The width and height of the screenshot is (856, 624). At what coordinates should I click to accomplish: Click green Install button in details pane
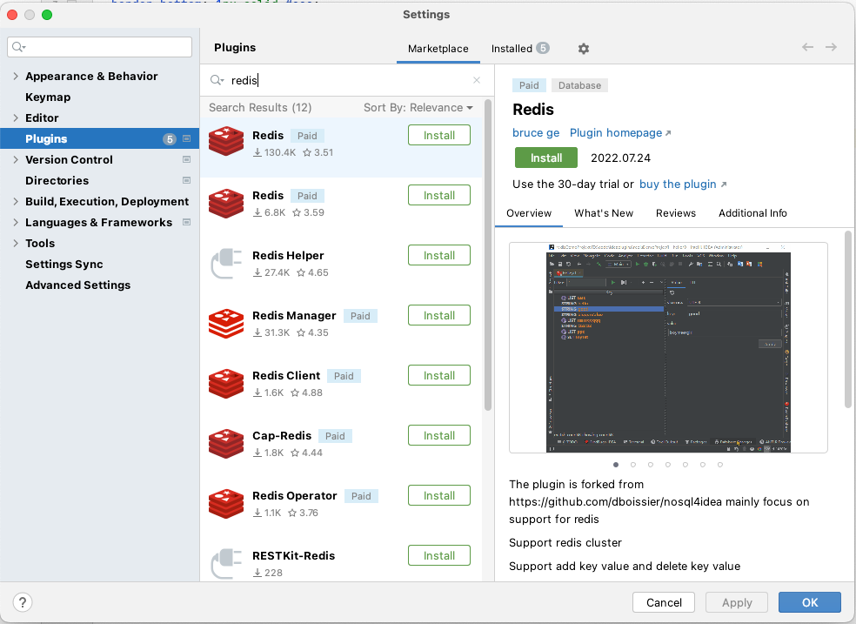546,158
